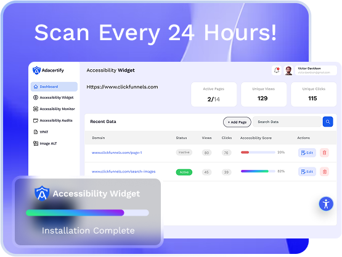The image size is (342, 257).
Task: Delete the search-images row
Action: (x=324, y=172)
